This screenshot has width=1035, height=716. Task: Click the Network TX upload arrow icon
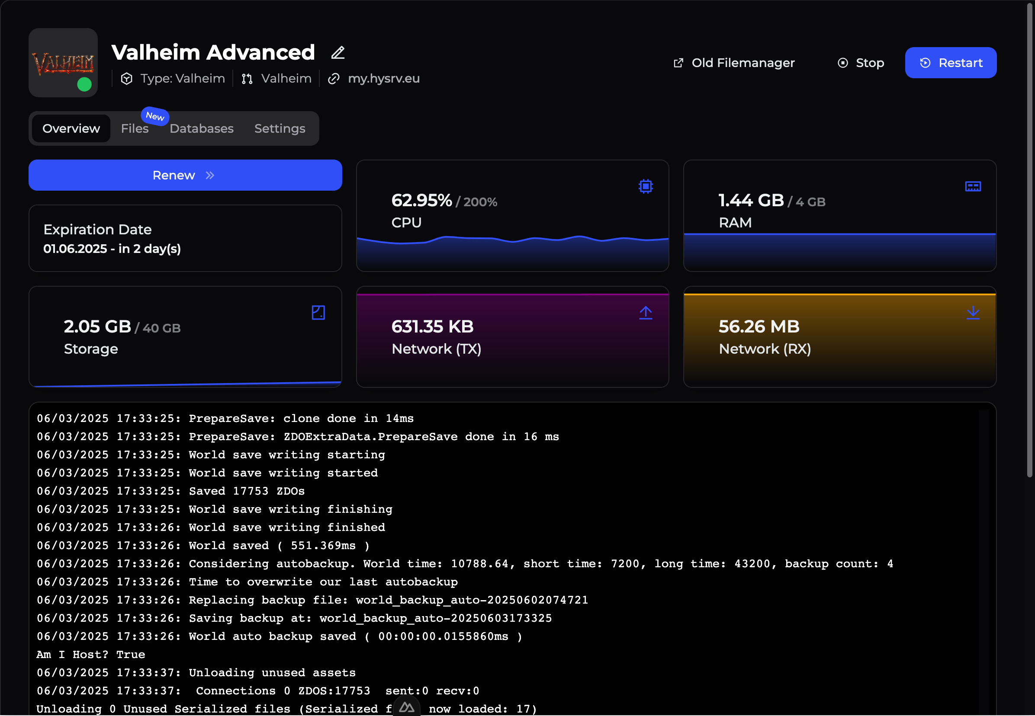(646, 313)
